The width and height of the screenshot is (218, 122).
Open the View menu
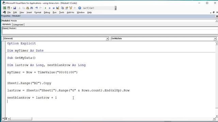point(22,13)
